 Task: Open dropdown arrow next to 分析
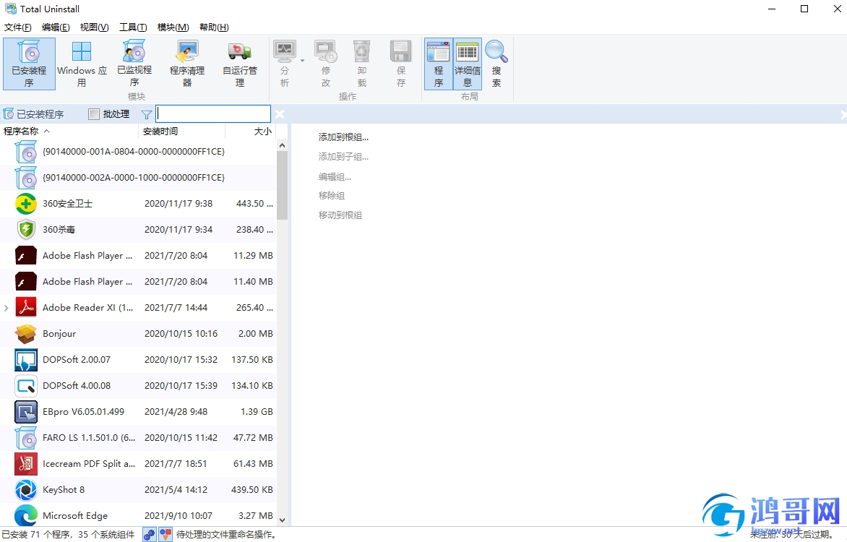pos(303,61)
